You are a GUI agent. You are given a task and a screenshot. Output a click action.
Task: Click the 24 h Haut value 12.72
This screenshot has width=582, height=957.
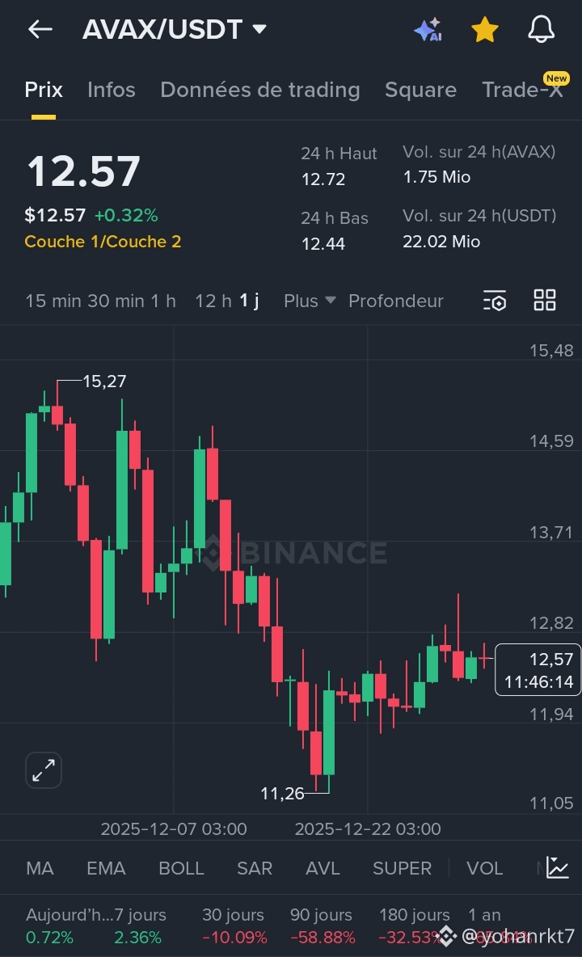coord(323,179)
